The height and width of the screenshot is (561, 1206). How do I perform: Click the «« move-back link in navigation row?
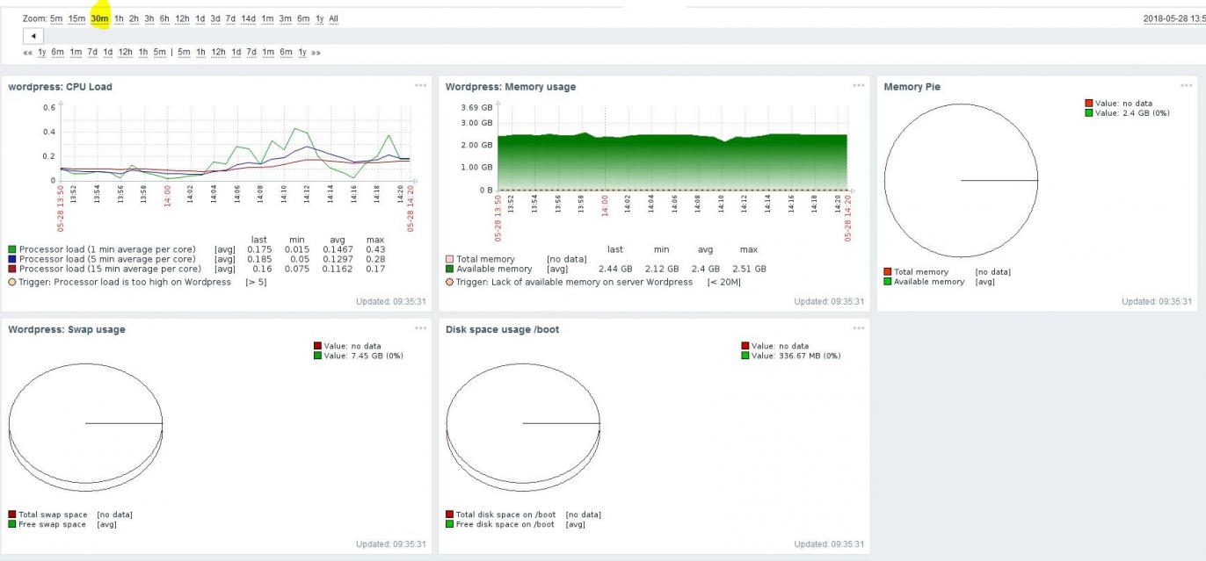point(28,53)
